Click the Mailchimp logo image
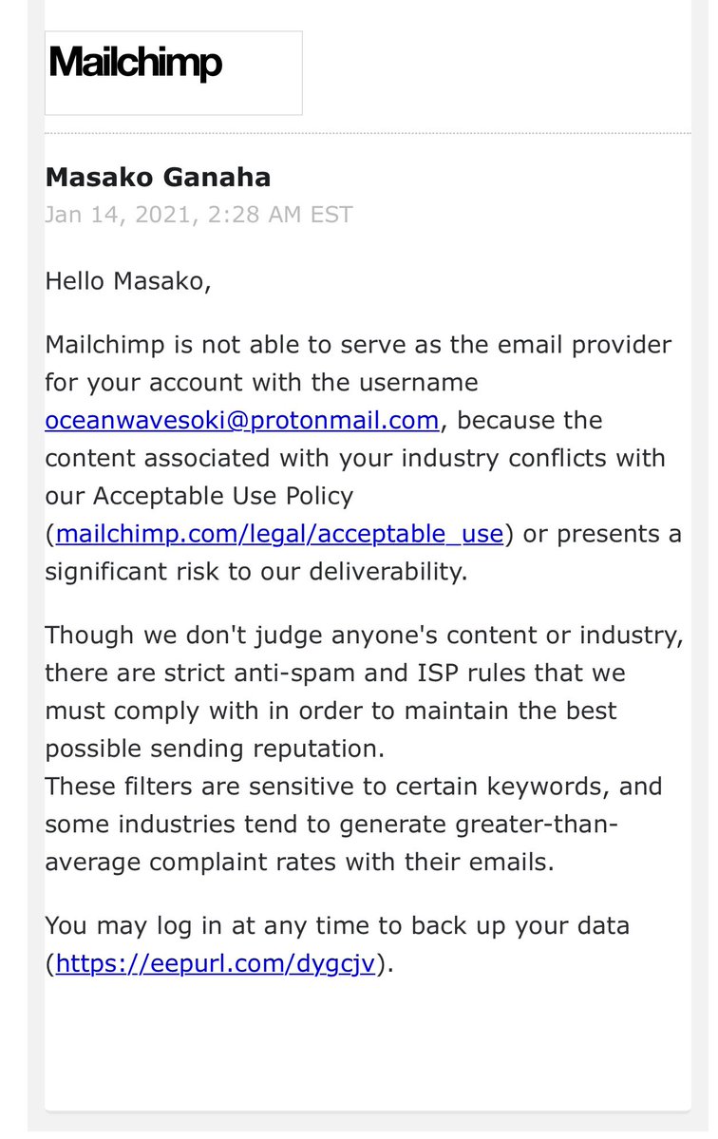Viewport: 718px width, 1139px height. (173, 72)
